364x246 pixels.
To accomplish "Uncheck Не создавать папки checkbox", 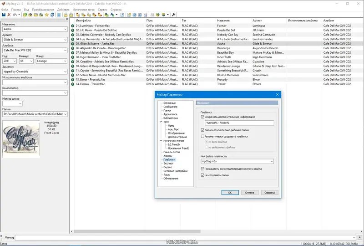I will pyautogui.click(x=202, y=175).
